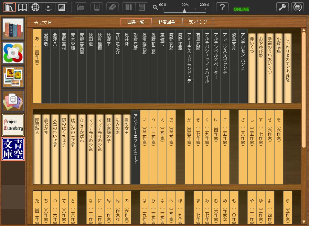This screenshot has width=309, height=226.
Task: Open the media player screen icon
Action: 49,8
